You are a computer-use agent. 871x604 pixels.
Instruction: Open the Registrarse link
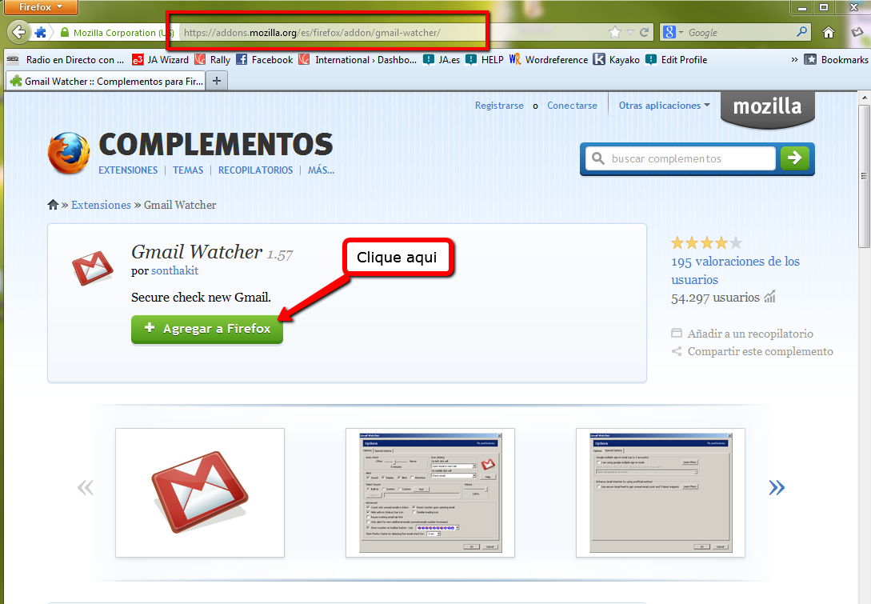tap(499, 106)
